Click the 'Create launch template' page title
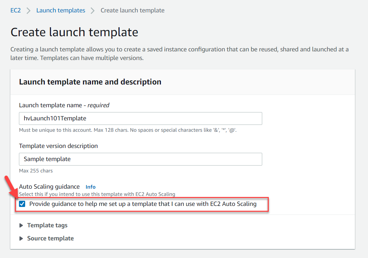This screenshot has width=368, height=258. (74, 32)
